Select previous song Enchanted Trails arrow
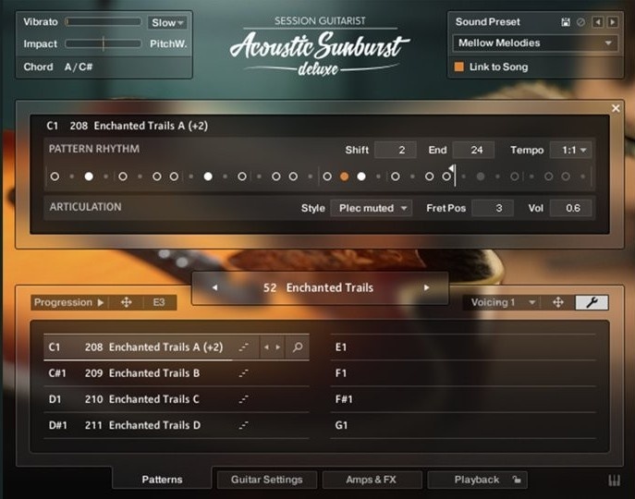635x499 pixels. point(215,287)
